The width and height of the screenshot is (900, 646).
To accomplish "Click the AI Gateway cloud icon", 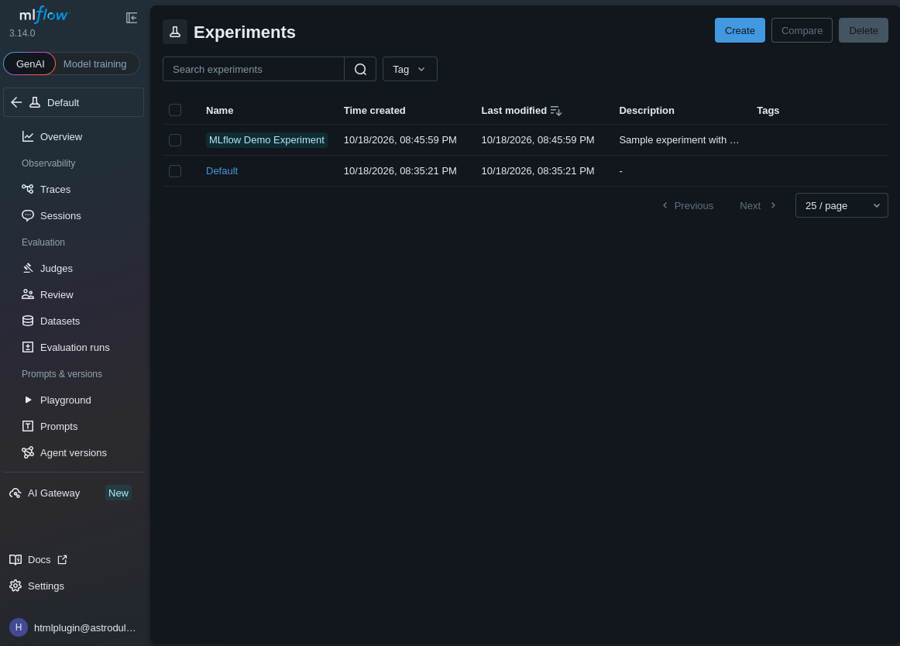I will (x=15, y=493).
